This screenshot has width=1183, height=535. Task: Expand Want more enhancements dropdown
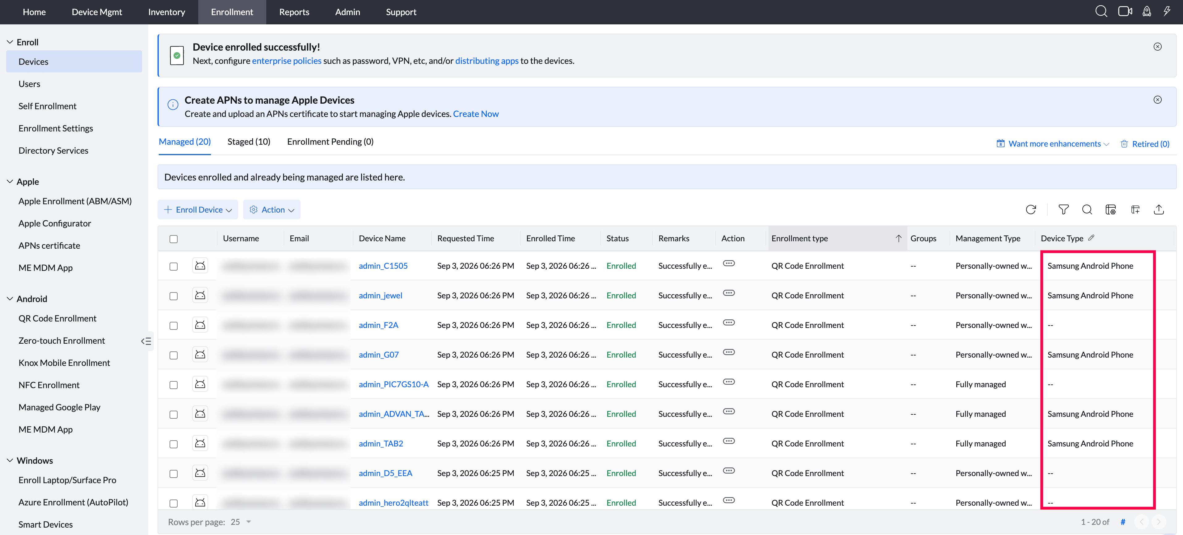[x=1053, y=143]
